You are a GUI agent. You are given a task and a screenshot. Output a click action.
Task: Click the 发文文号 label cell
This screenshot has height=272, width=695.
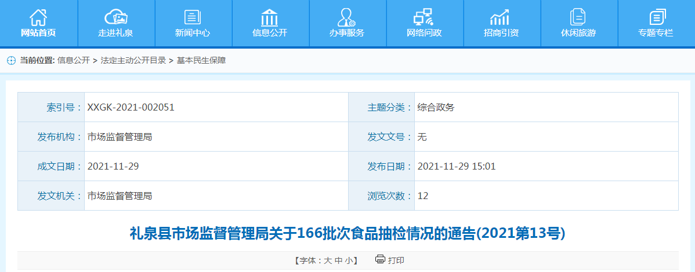pyautogui.click(x=382, y=137)
